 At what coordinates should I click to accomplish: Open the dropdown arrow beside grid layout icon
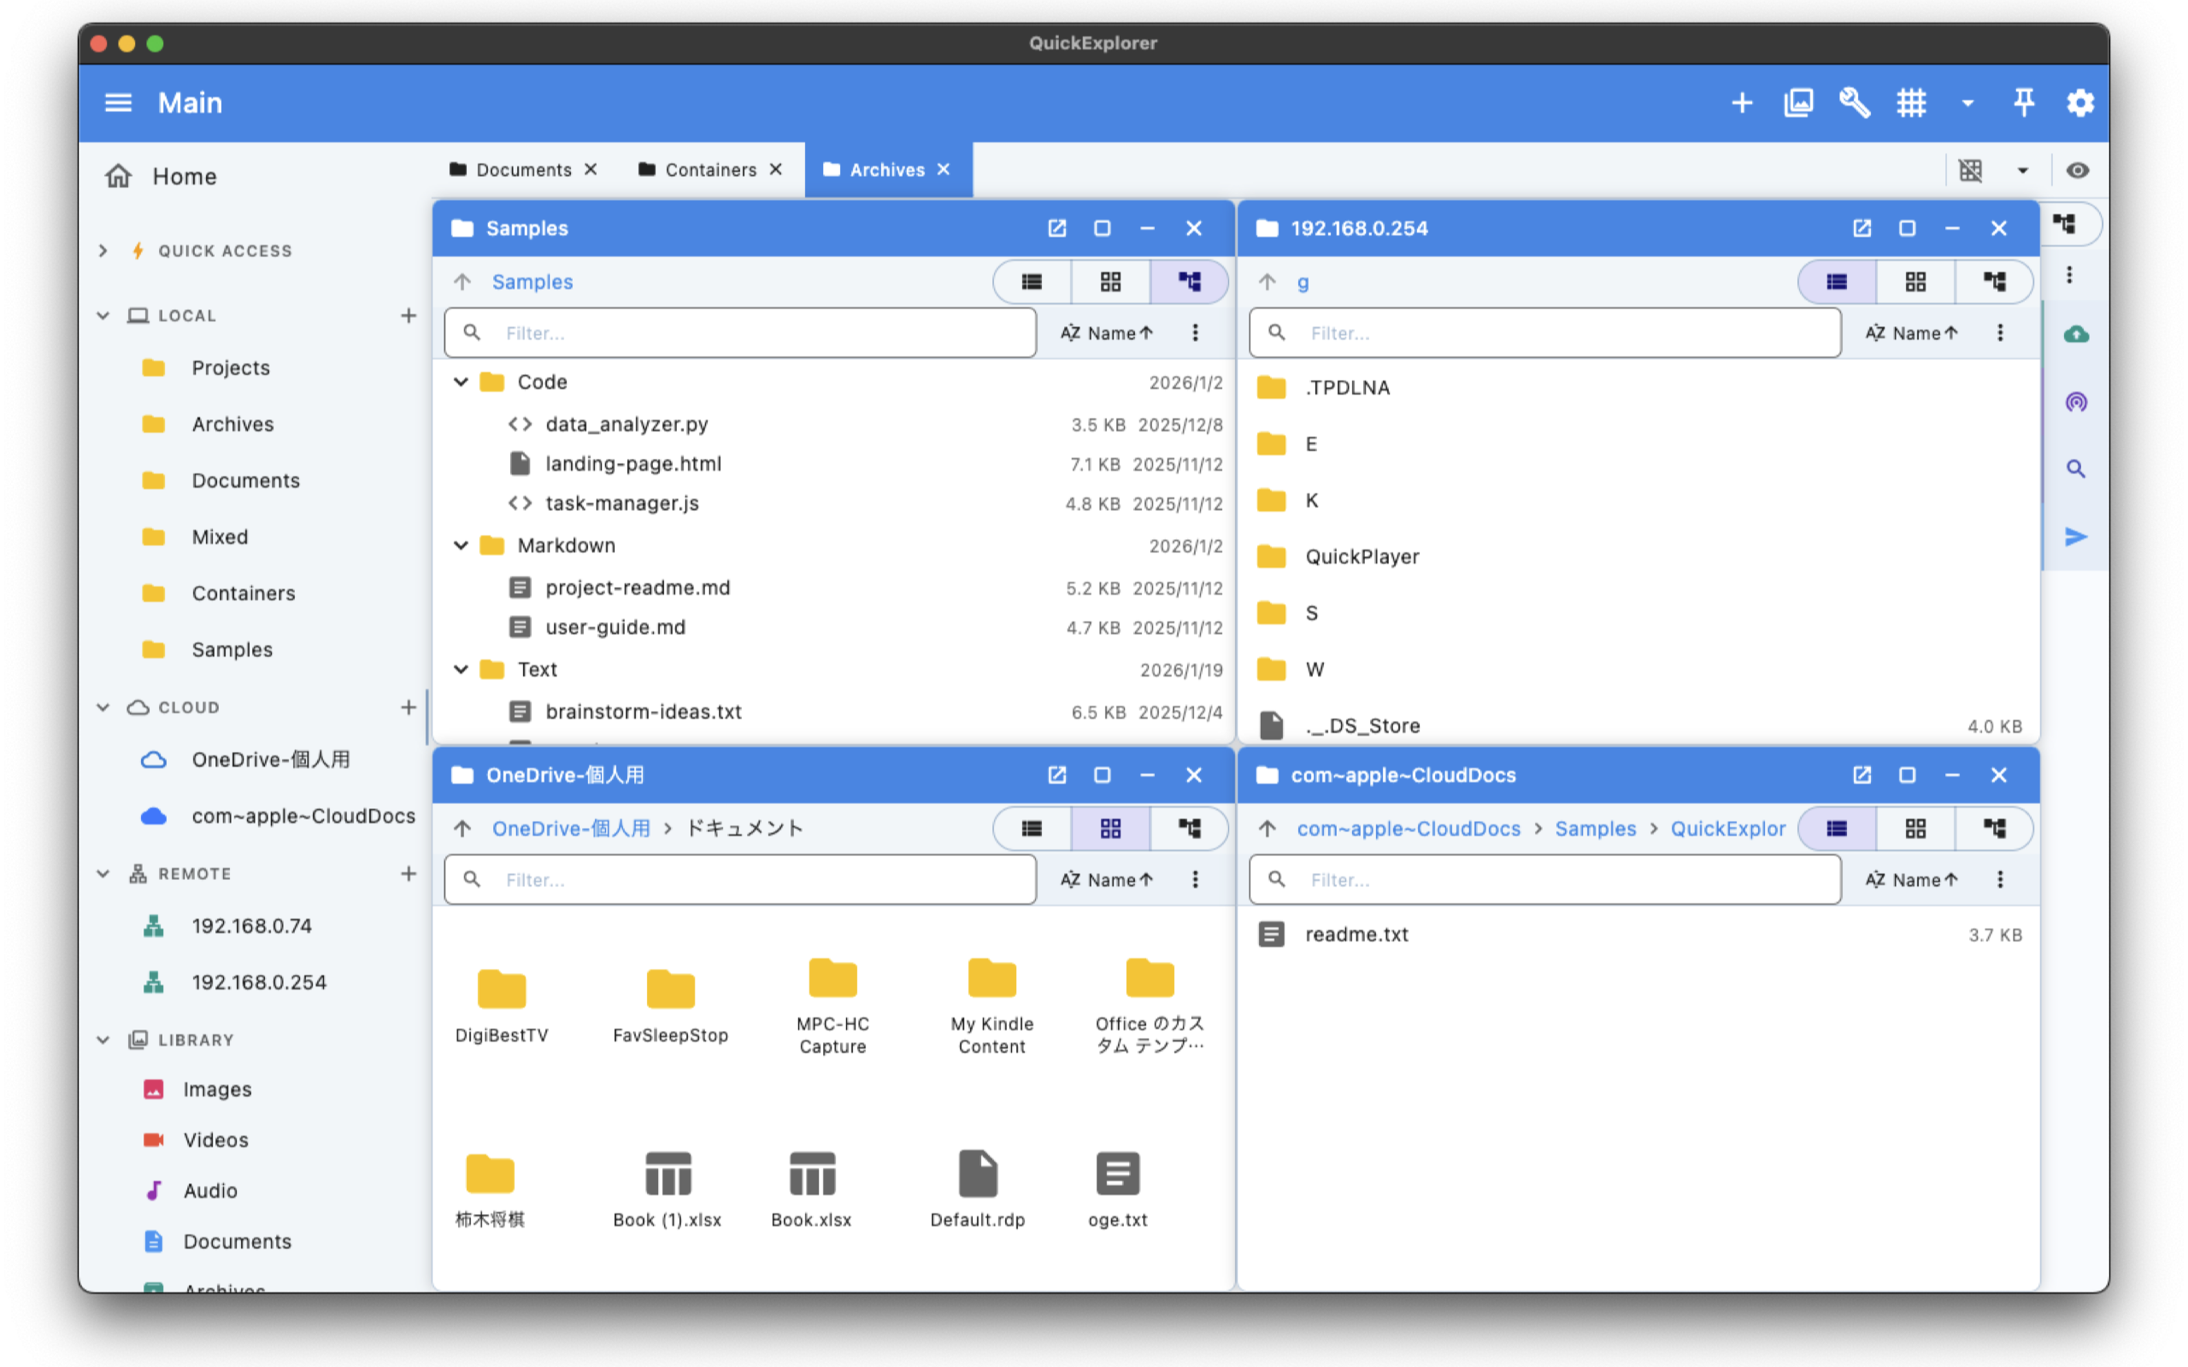click(1967, 103)
